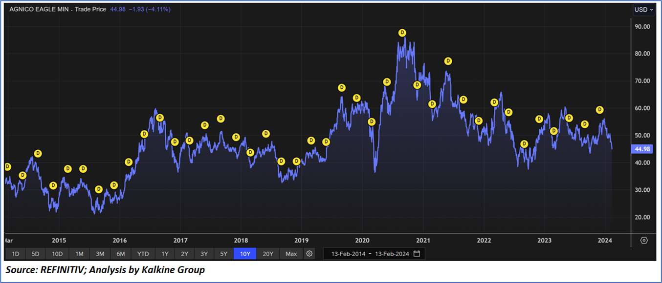Choose the 1M range button
This screenshot has width=662, height=283.
[x=79, y=254]
